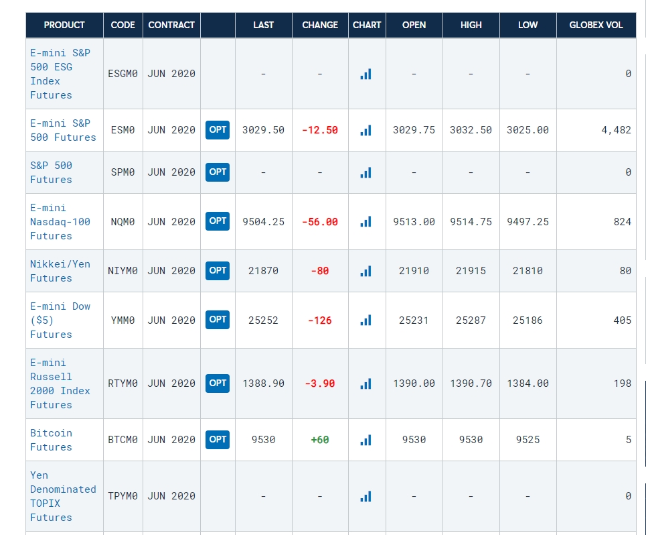Select the SPM0 code cell

(123, 172)
